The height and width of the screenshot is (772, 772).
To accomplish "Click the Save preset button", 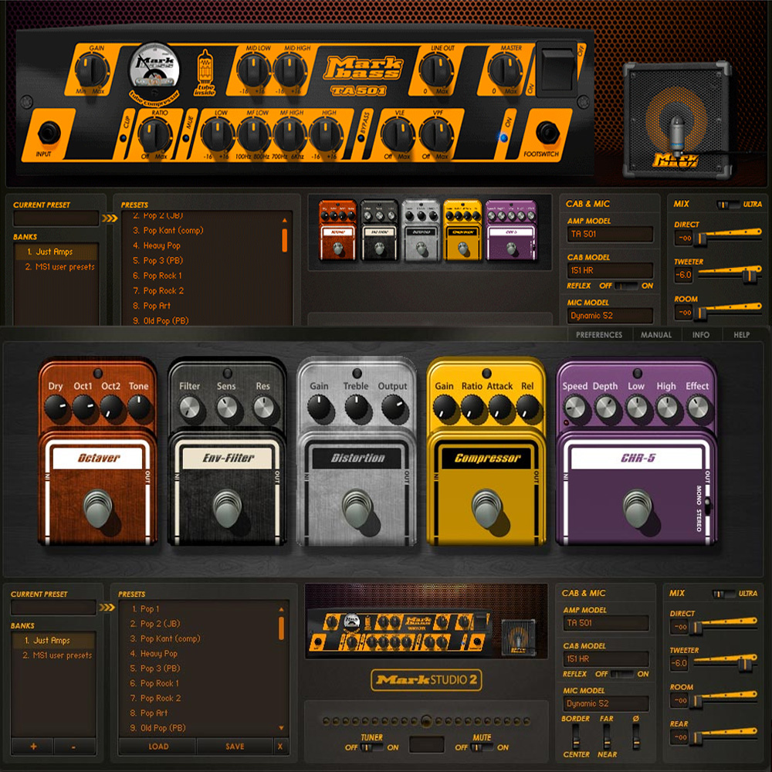I will pyautogui.click(x=235, y=747).
